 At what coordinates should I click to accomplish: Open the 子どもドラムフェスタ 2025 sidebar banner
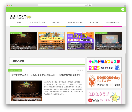104,65
